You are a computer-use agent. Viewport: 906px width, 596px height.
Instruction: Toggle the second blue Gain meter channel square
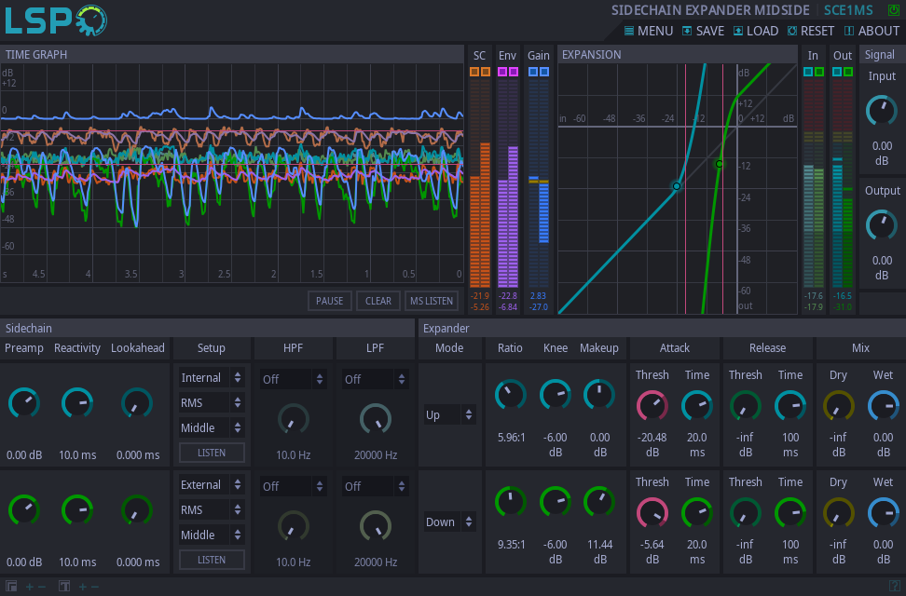[x=543, y=72]
